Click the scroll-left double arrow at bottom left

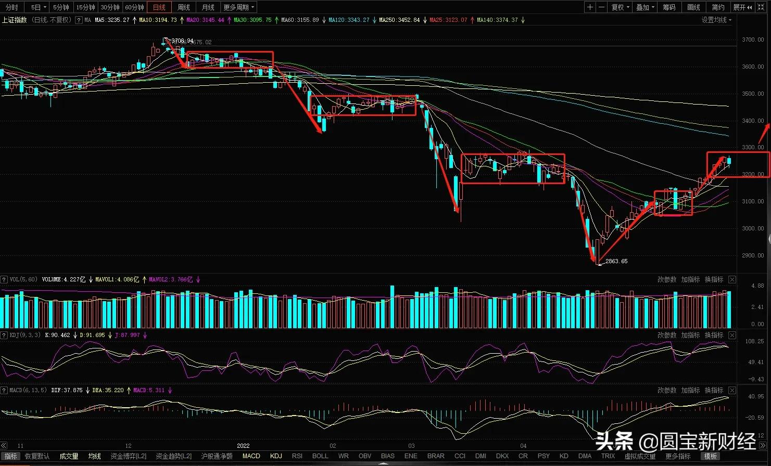click(4, 446)
